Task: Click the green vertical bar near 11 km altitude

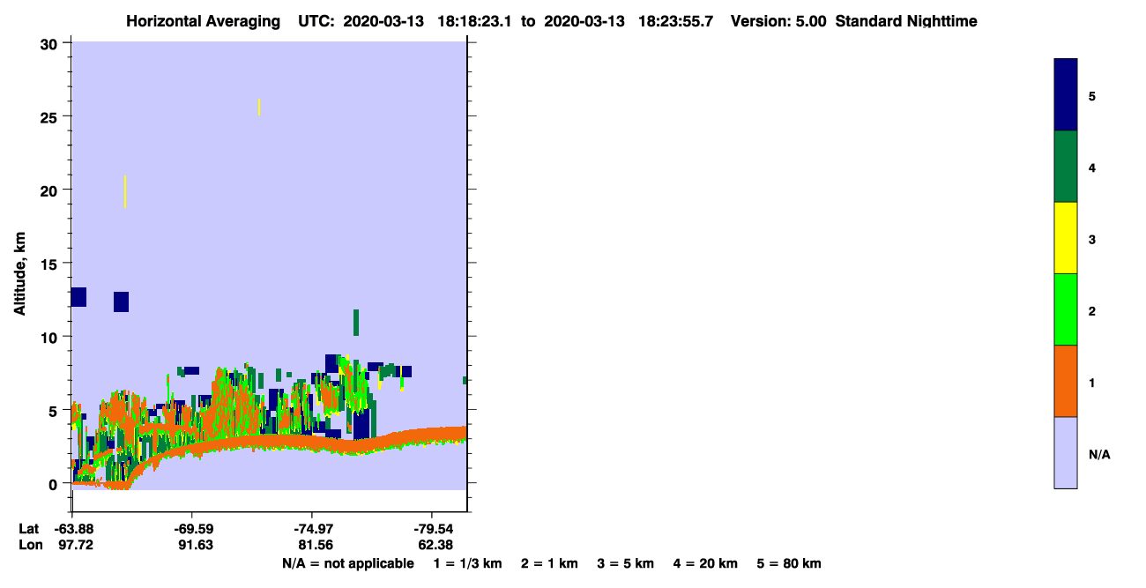Action: point(356,323)
